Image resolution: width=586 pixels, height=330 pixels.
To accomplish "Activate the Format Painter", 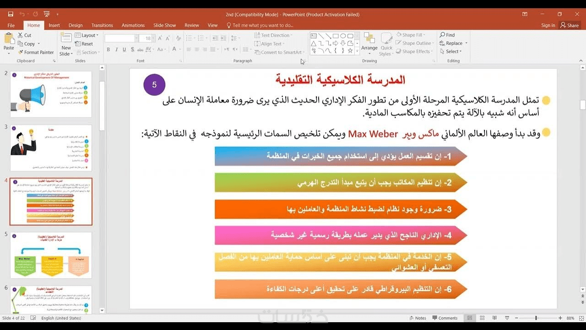I will (x=35, y=52).
